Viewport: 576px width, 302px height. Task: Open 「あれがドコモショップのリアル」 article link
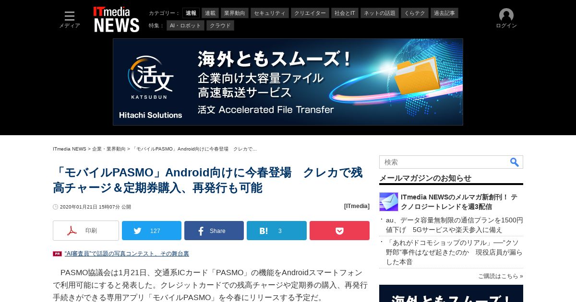click(454, 252)
